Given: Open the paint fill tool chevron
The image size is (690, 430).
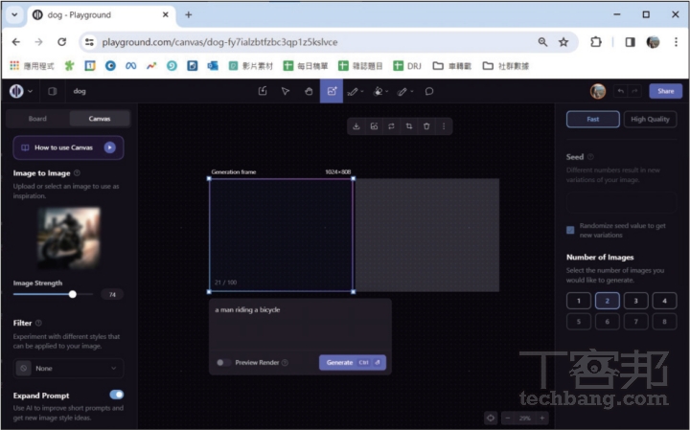Looking at the screenshot, I should [x=387, y=91].
